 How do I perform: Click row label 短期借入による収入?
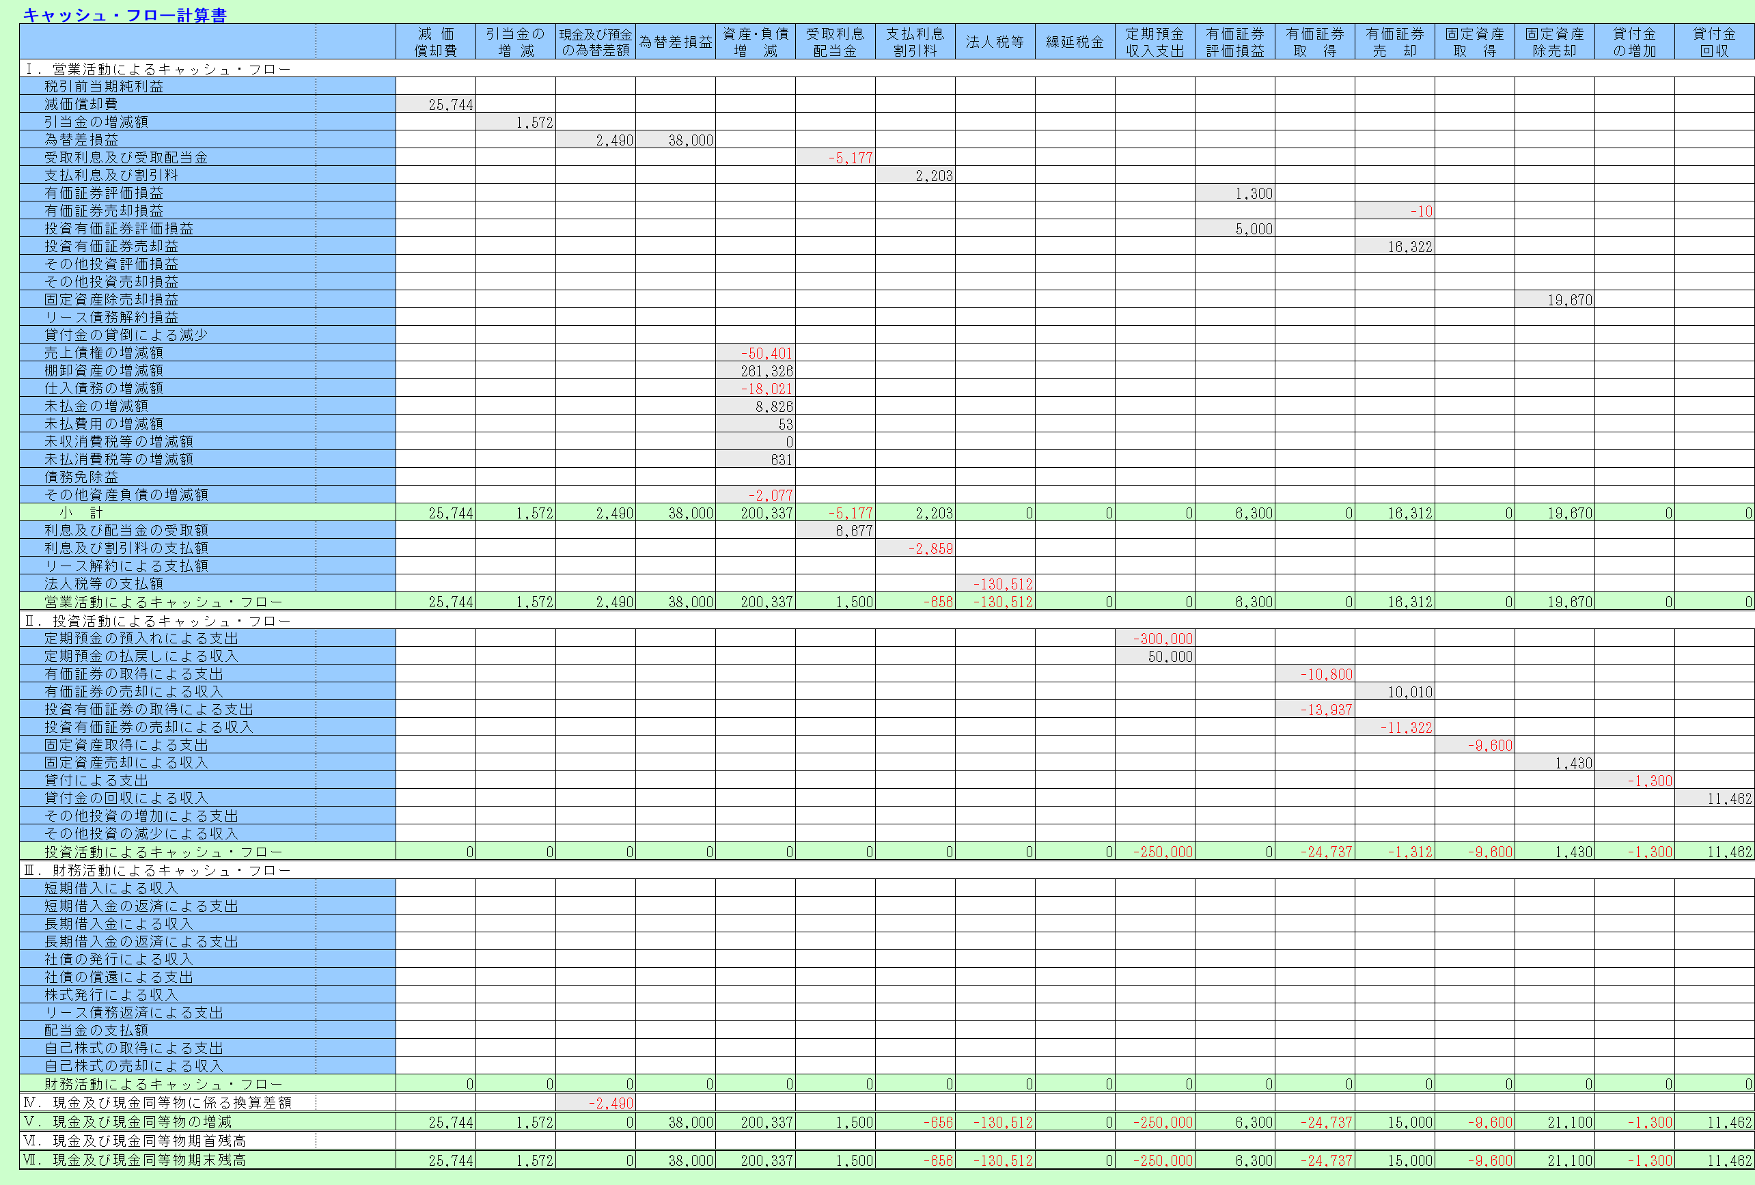click(111, 888)
